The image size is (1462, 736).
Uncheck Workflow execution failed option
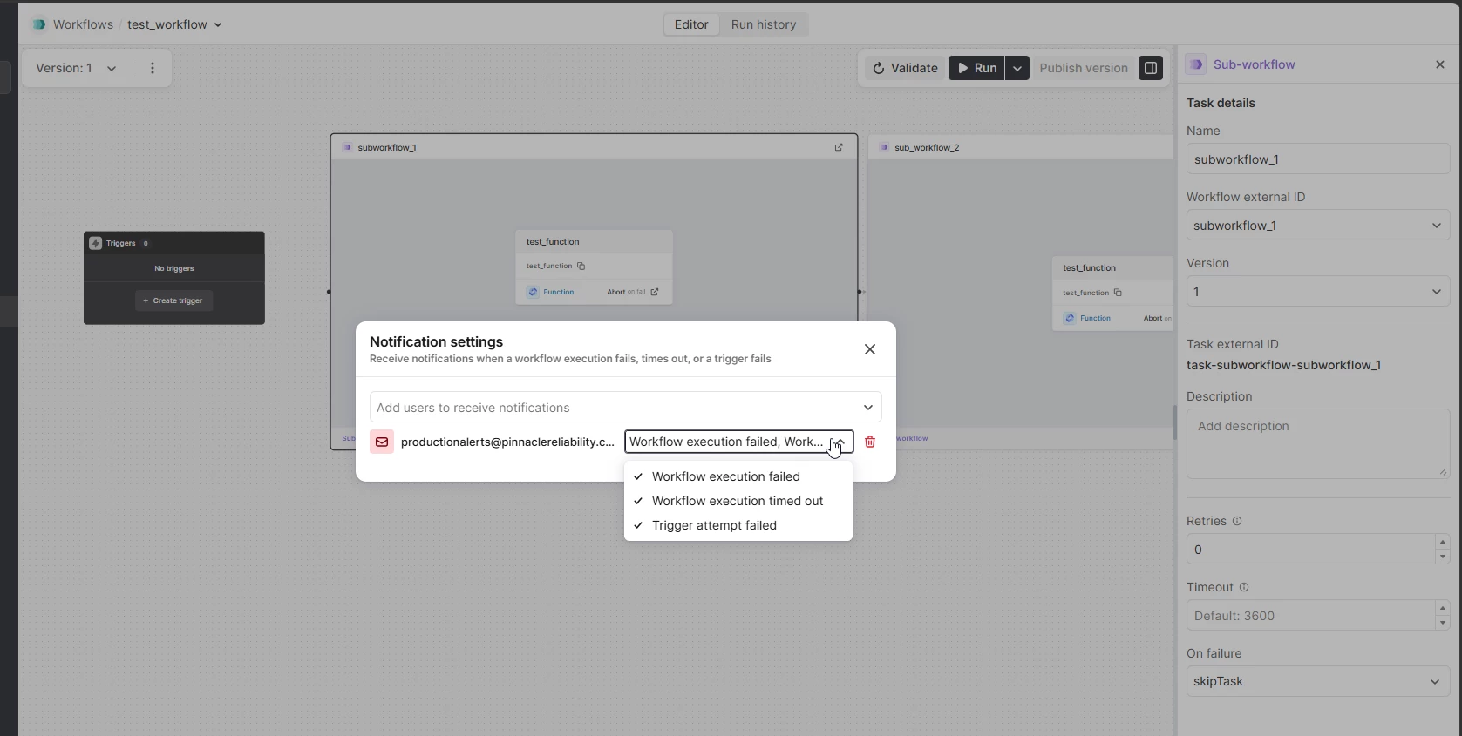tap(738, 476)
